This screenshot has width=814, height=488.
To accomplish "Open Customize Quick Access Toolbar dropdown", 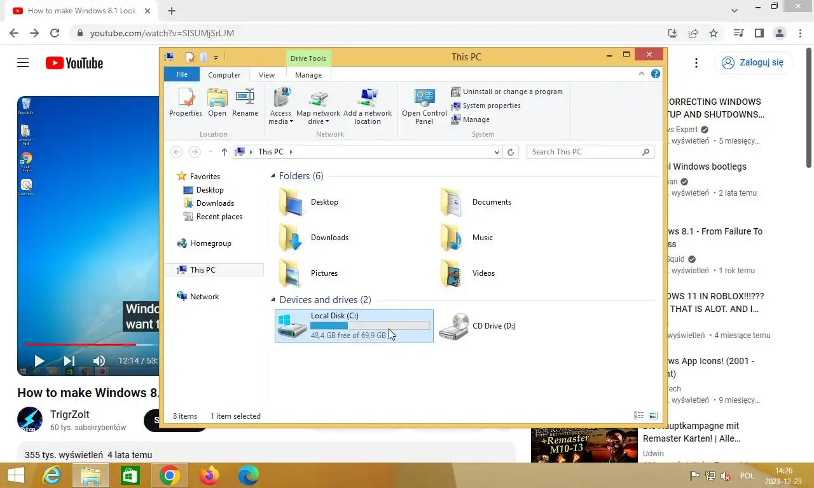I will coord(216,57).
